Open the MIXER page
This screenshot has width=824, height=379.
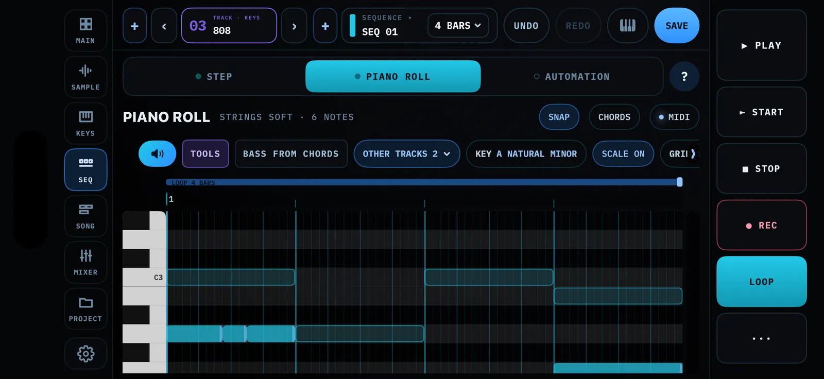click(85, 262)
